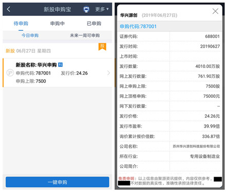Tap the 一键申购 button
Viewport: 227px width, 192px height.
click(58, 182)
